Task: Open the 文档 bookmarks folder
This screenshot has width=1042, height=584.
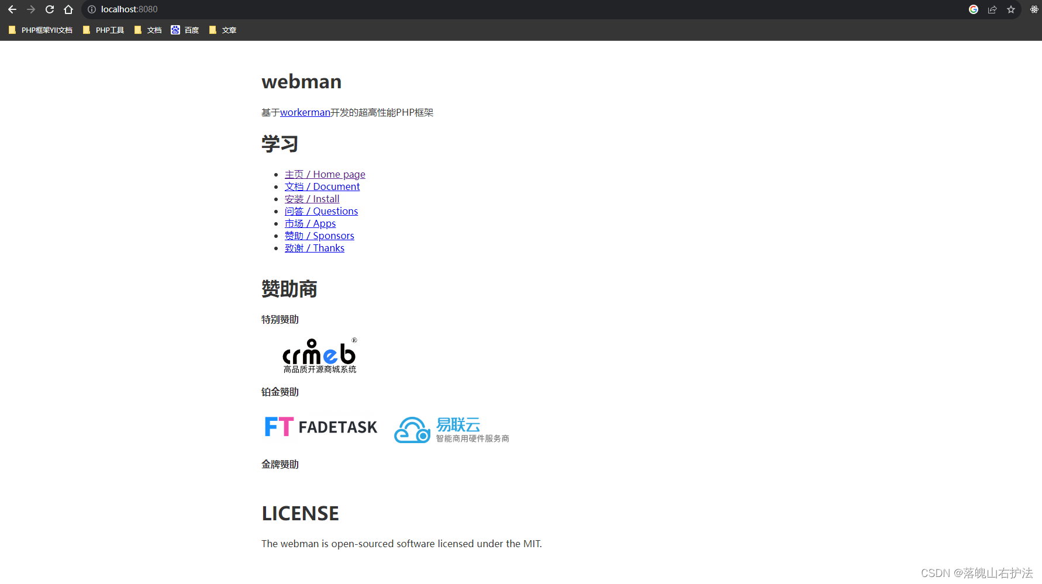Action: 148,30
